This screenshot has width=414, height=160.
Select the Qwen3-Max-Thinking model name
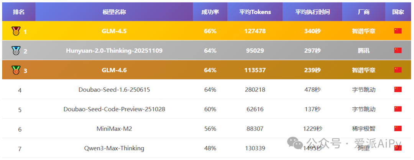[114, 148]
